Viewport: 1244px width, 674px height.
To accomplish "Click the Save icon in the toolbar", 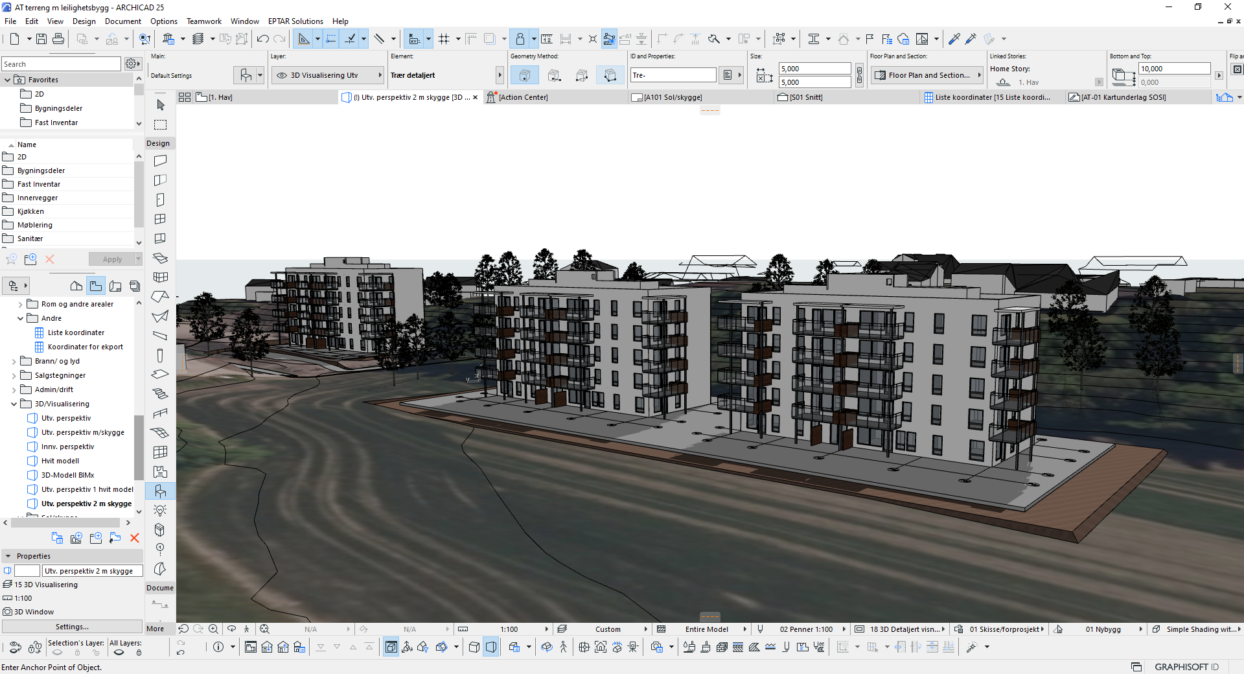I will 41,39.
